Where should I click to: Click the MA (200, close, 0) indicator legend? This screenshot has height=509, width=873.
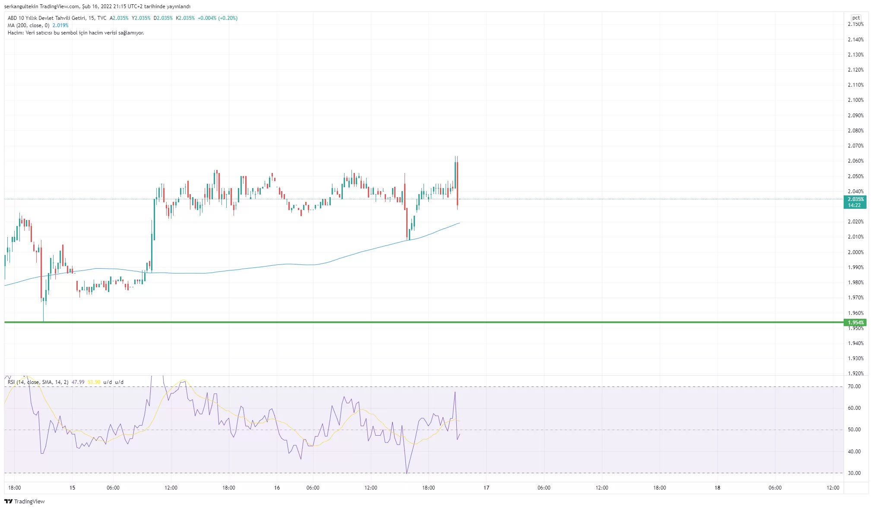(28, 25)
